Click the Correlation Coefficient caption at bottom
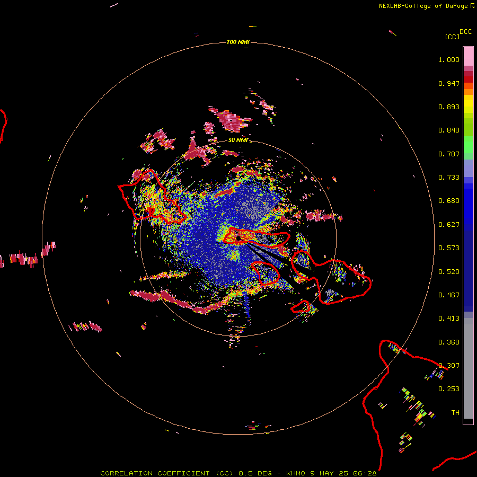Viewport: 477px width, 477px height. pos(238,473)
